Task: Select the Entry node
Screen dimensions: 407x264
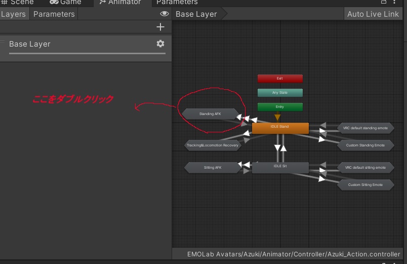Action: click(280, 107)
